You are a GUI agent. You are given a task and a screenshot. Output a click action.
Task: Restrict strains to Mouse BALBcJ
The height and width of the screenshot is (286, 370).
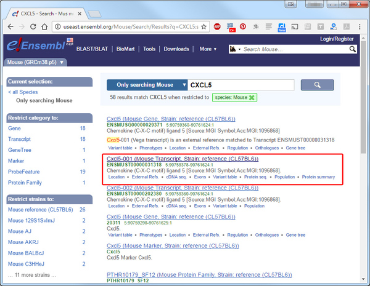pos(26,253)
